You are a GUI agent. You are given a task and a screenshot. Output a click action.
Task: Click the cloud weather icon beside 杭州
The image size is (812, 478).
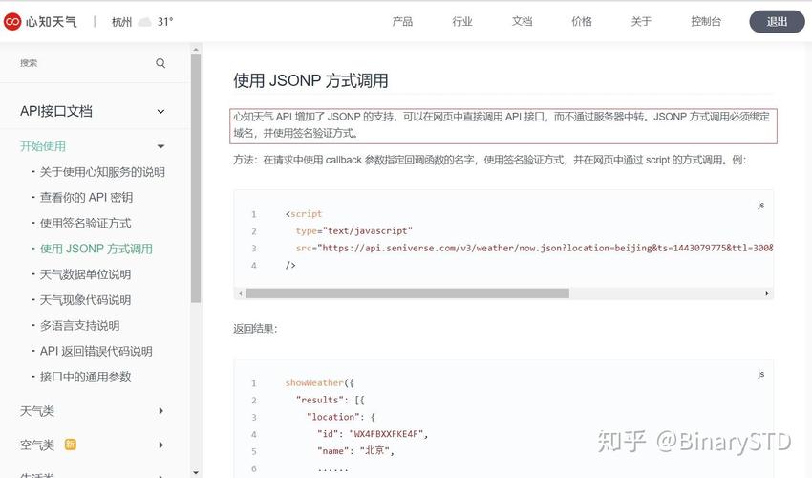pos(145,22)
